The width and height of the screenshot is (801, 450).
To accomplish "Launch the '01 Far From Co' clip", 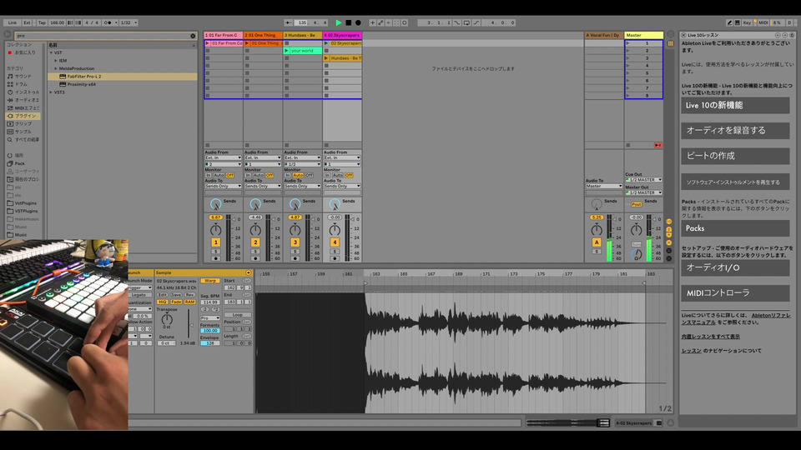I will (208, 43).
